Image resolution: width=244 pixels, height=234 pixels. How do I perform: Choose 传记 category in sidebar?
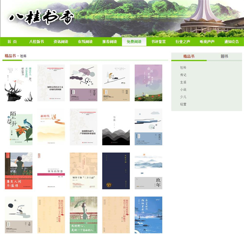click(x=183, y=75)
